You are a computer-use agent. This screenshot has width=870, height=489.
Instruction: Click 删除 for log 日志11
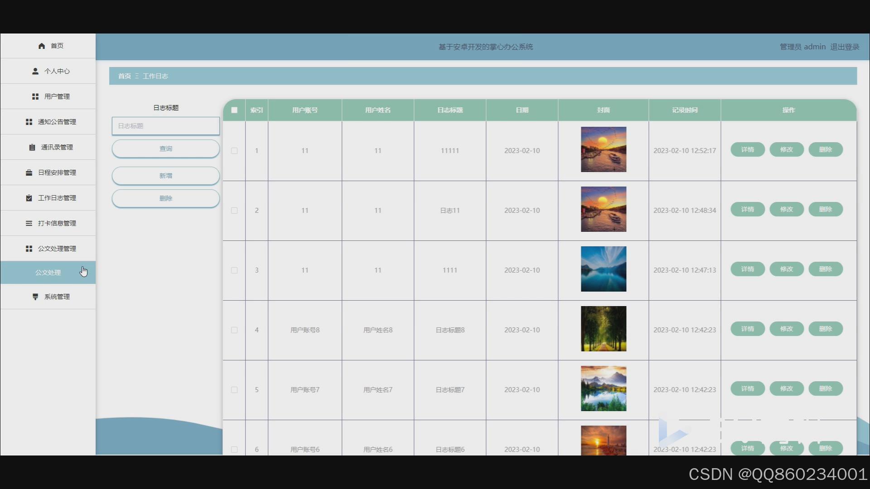[826, 209]
